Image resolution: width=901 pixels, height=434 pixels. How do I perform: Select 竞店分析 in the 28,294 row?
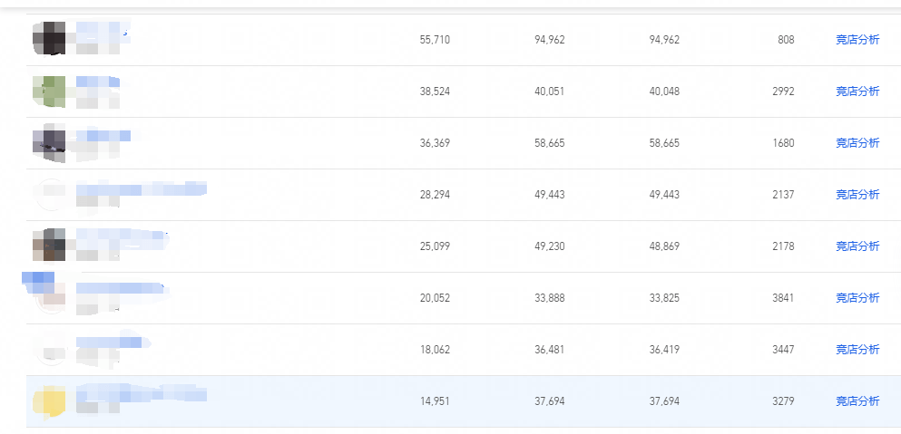[x=857, y=195]
